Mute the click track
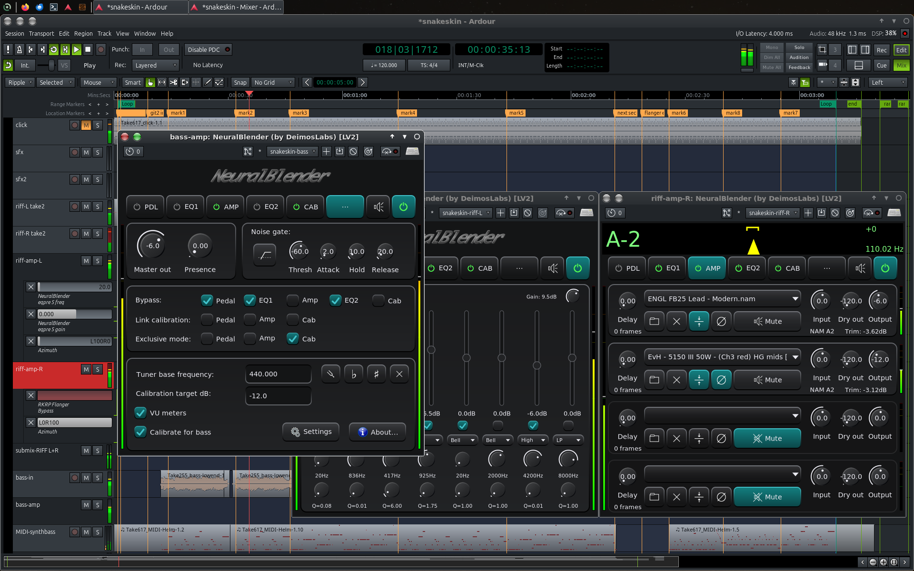The height and width of the screenshot is (571, 914). (86, 125)
